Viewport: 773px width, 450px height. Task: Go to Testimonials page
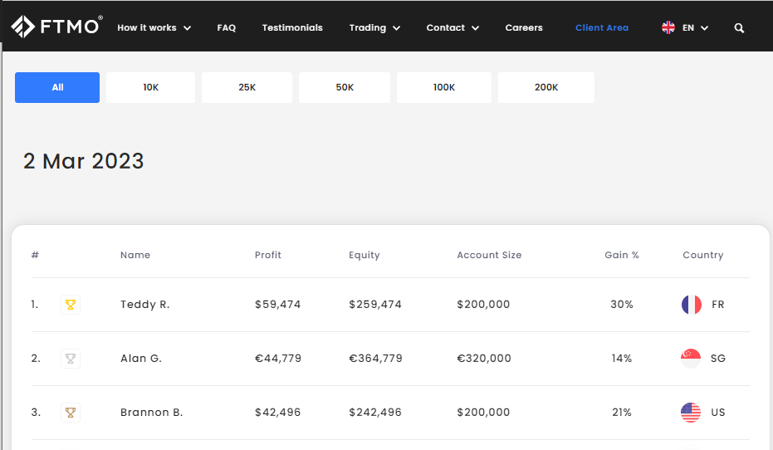click(292, 27)
